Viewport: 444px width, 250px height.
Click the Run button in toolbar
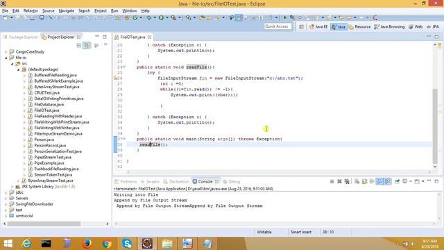pos(161,17)
